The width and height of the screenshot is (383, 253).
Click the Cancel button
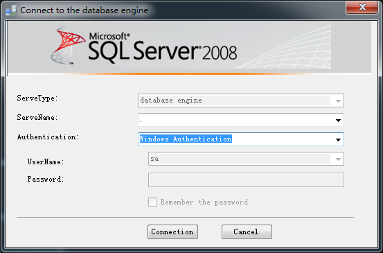coord(247,232)
